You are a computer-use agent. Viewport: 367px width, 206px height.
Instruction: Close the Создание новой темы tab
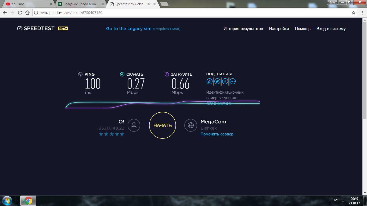pyautogui.click(x=102, y=4)
